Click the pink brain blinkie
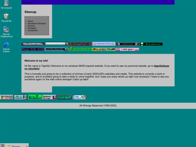 click(x=127, y=44)
